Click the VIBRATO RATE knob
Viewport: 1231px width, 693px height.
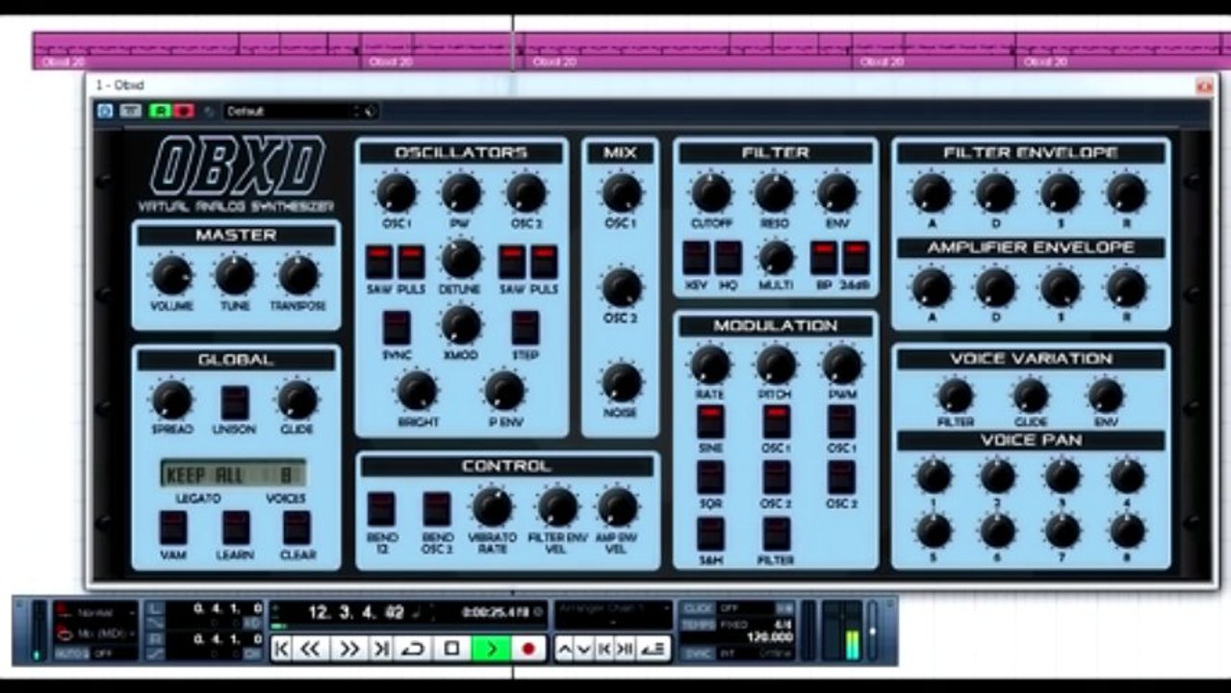(x=492, y=506)
